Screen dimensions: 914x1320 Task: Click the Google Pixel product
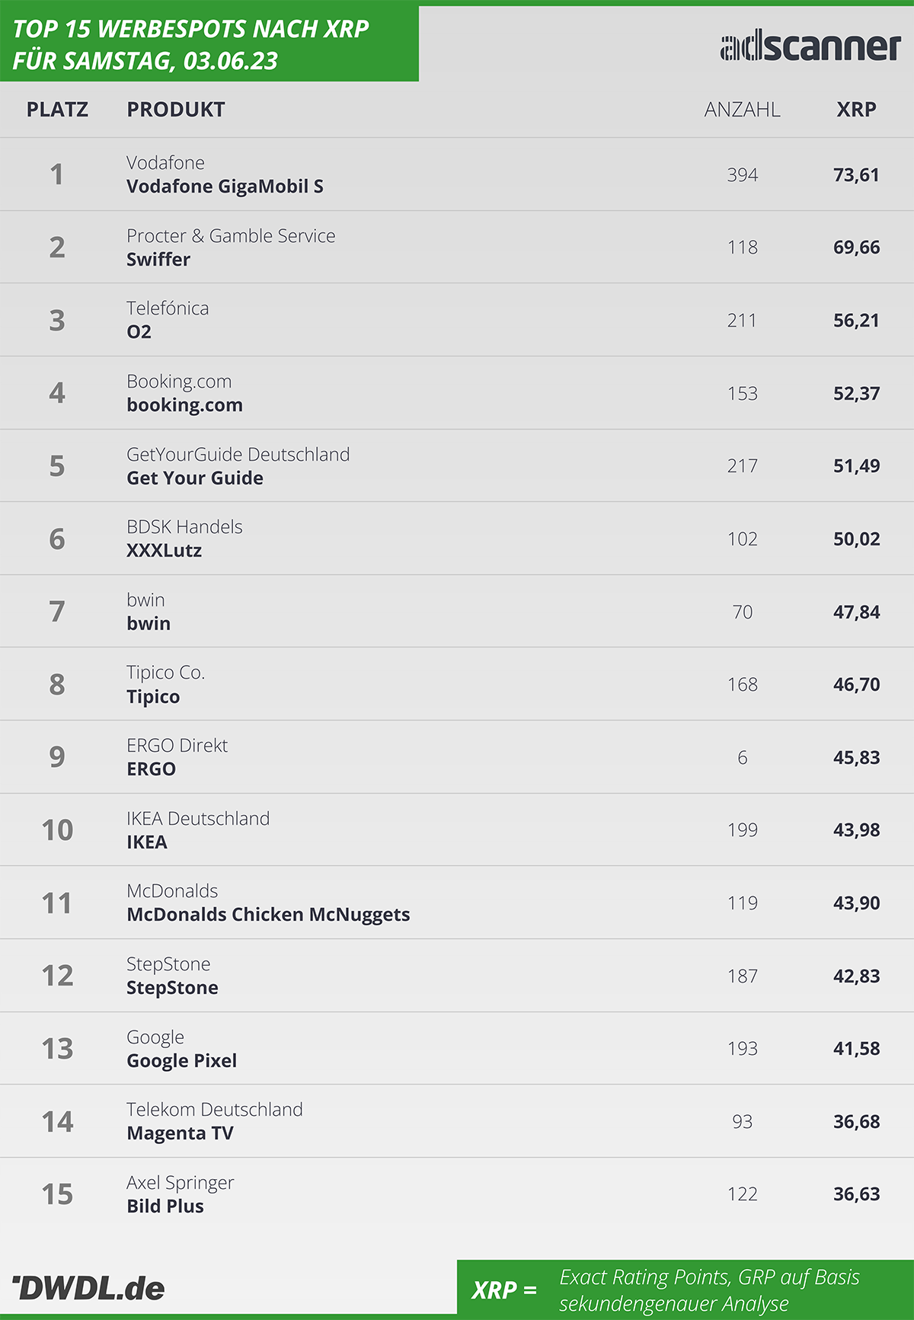[x=181, y=1061]
